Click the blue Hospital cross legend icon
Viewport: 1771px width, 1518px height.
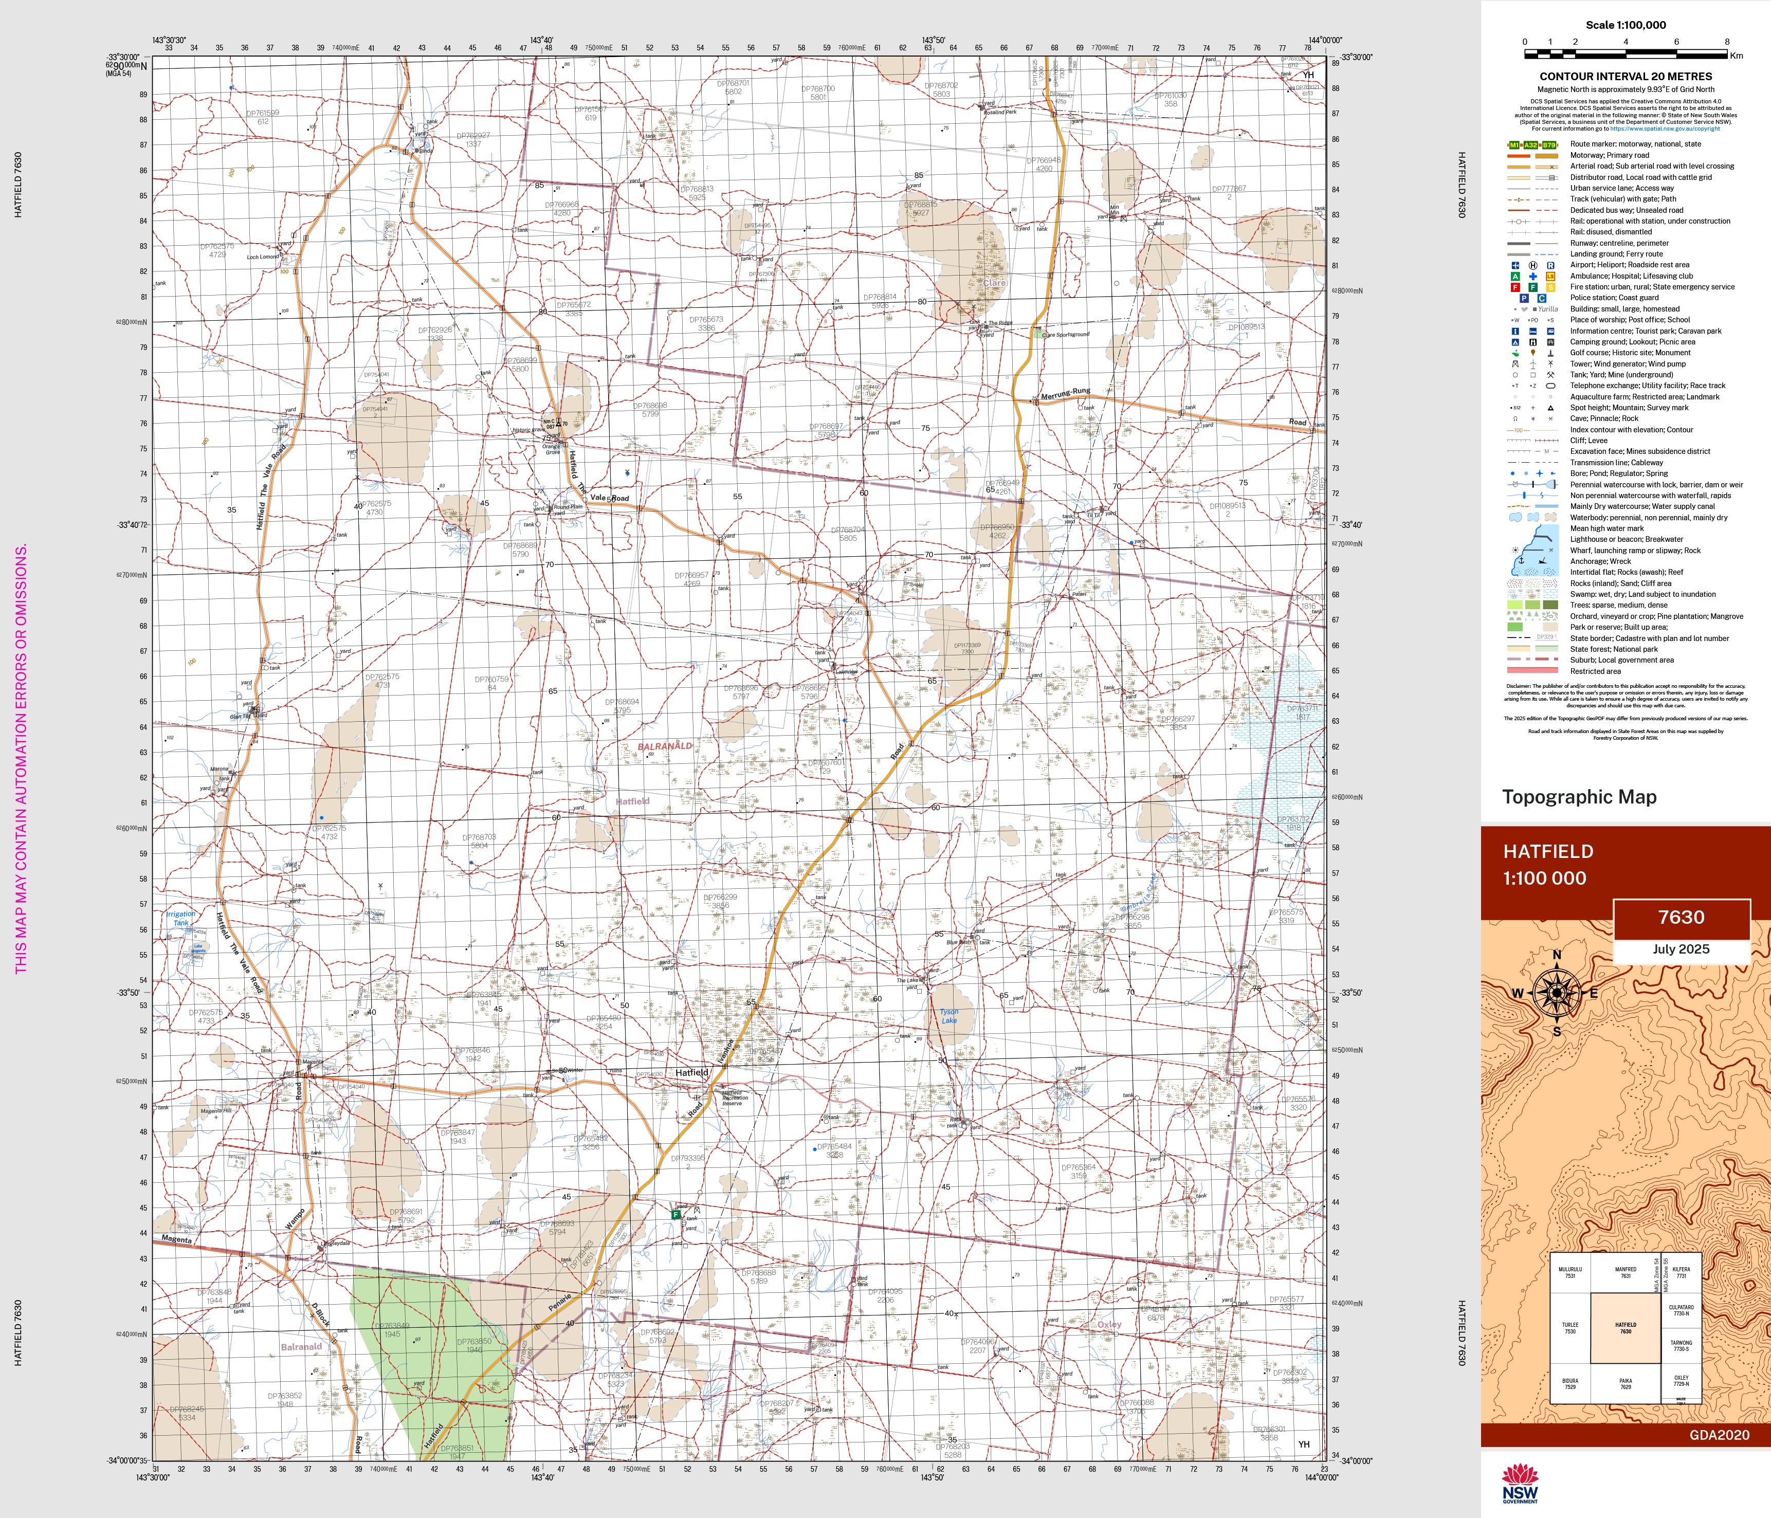click(1532, 276)
